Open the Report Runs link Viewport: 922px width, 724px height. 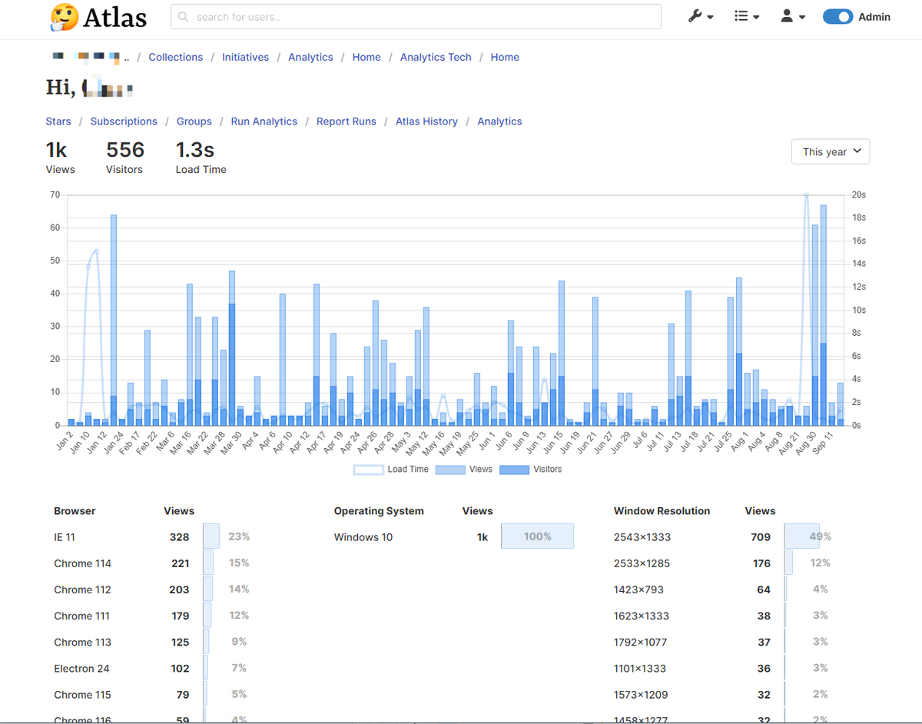[x=346, y=121]
